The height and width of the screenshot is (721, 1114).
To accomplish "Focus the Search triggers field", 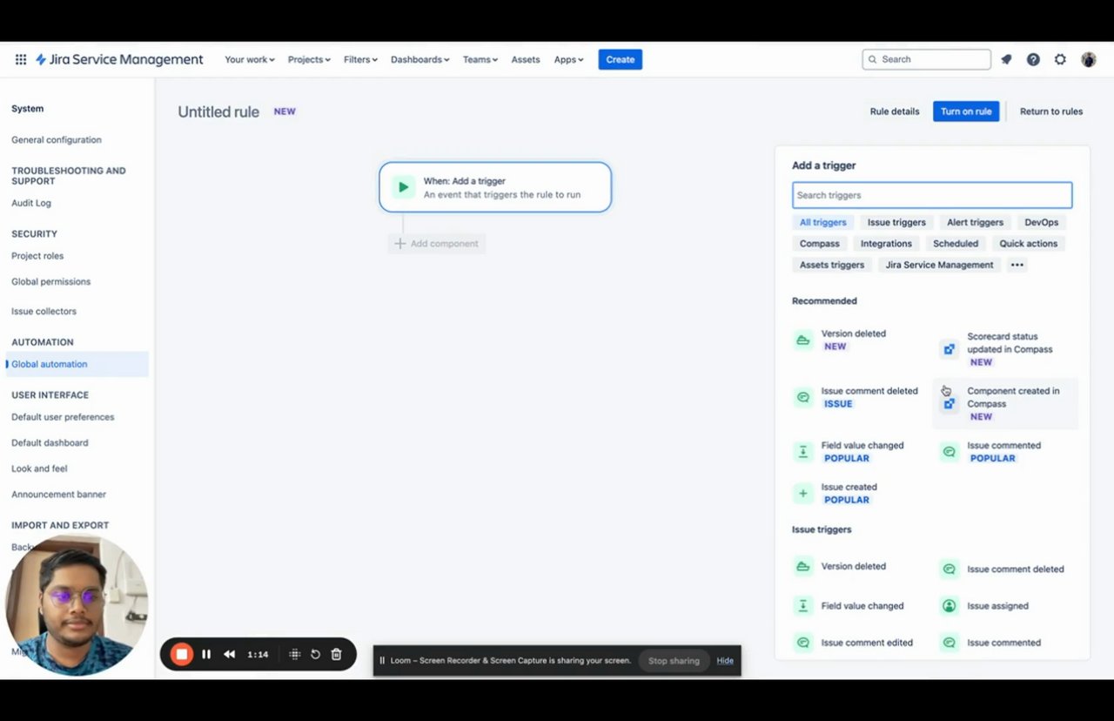I will 932,195.
